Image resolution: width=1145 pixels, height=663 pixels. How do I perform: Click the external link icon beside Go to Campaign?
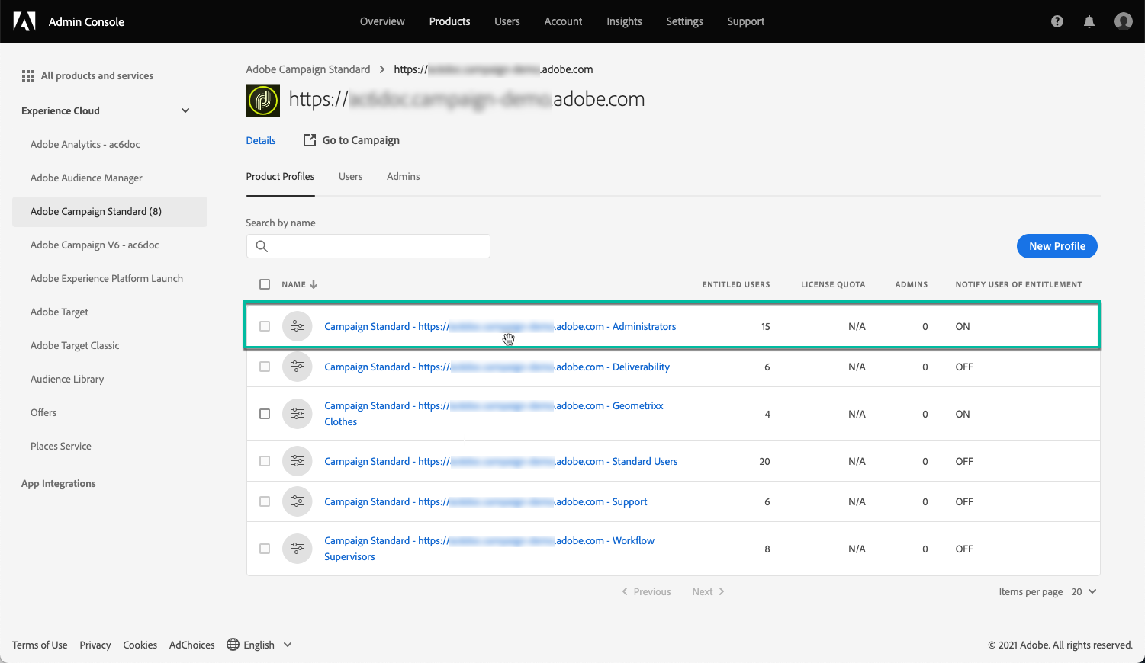pyautogui.click(x=310, y=140)
